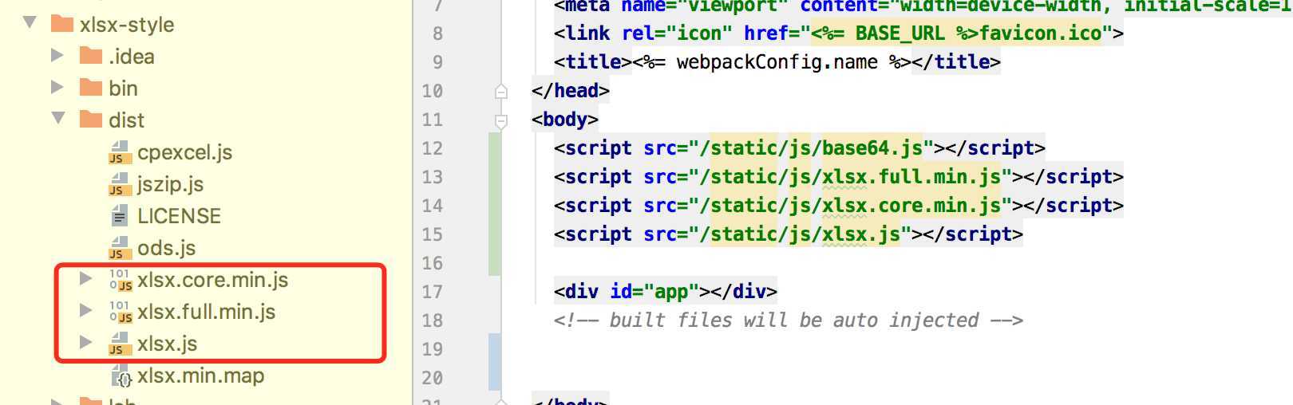The image size is (1293, 405).
Task: Select the .idea folder name
Action: coord(132,57)
